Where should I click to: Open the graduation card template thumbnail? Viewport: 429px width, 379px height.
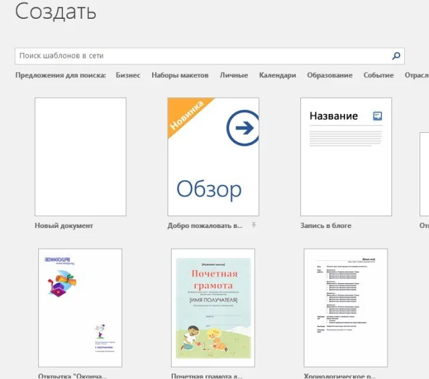[x=80, y=308]
